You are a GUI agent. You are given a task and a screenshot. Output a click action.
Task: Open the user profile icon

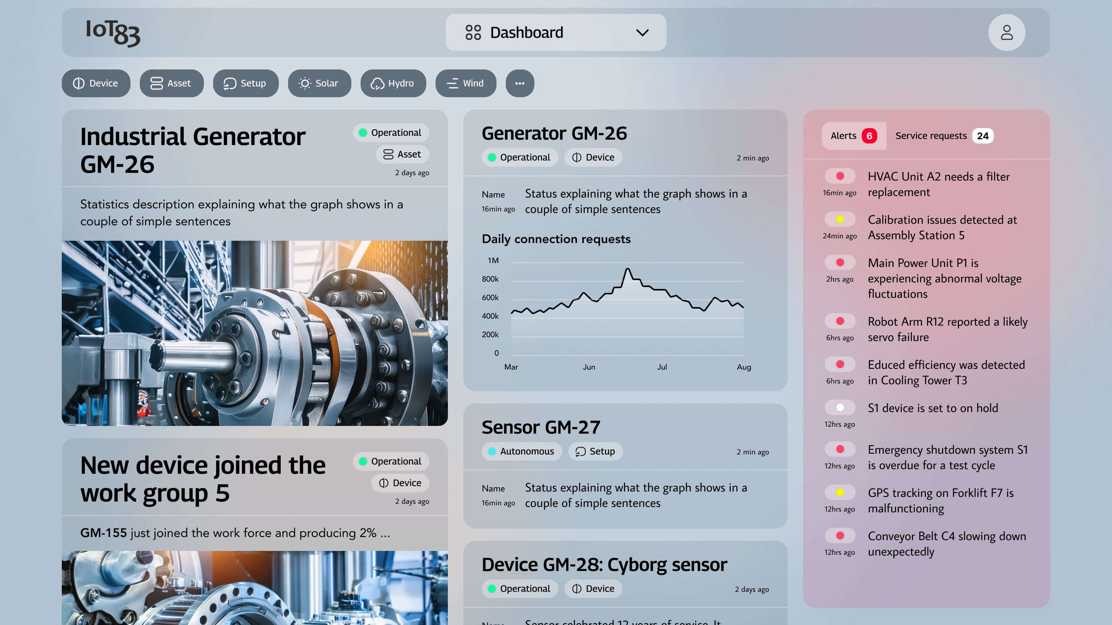click(1007, 32)
